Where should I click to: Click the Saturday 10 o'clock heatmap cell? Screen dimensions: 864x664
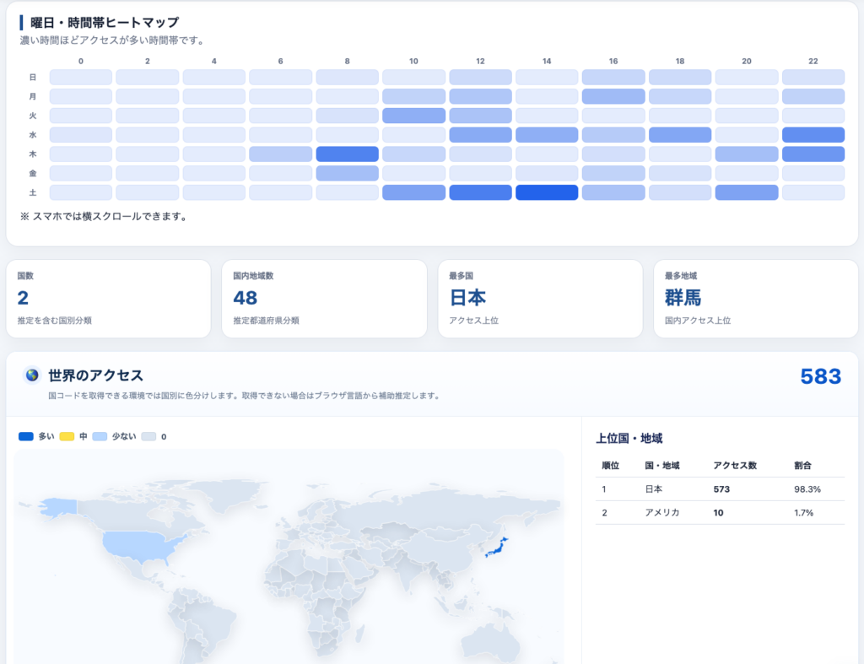[x=413, y=192]
